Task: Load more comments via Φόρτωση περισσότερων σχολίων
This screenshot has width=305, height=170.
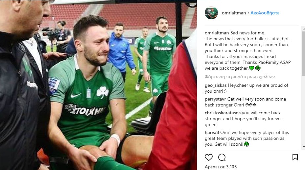Action: [240, 77]
